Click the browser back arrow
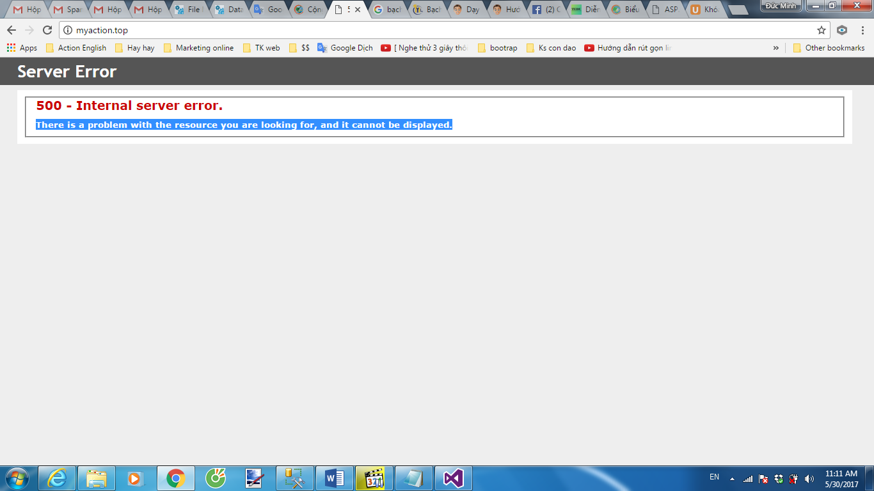Image resolution: width=874 pixels, height=491 pixels. 12,30
